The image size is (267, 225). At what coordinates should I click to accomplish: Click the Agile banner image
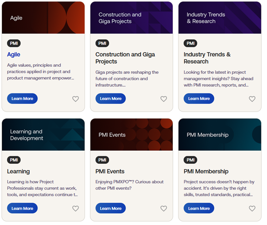(x=43, y=18)
